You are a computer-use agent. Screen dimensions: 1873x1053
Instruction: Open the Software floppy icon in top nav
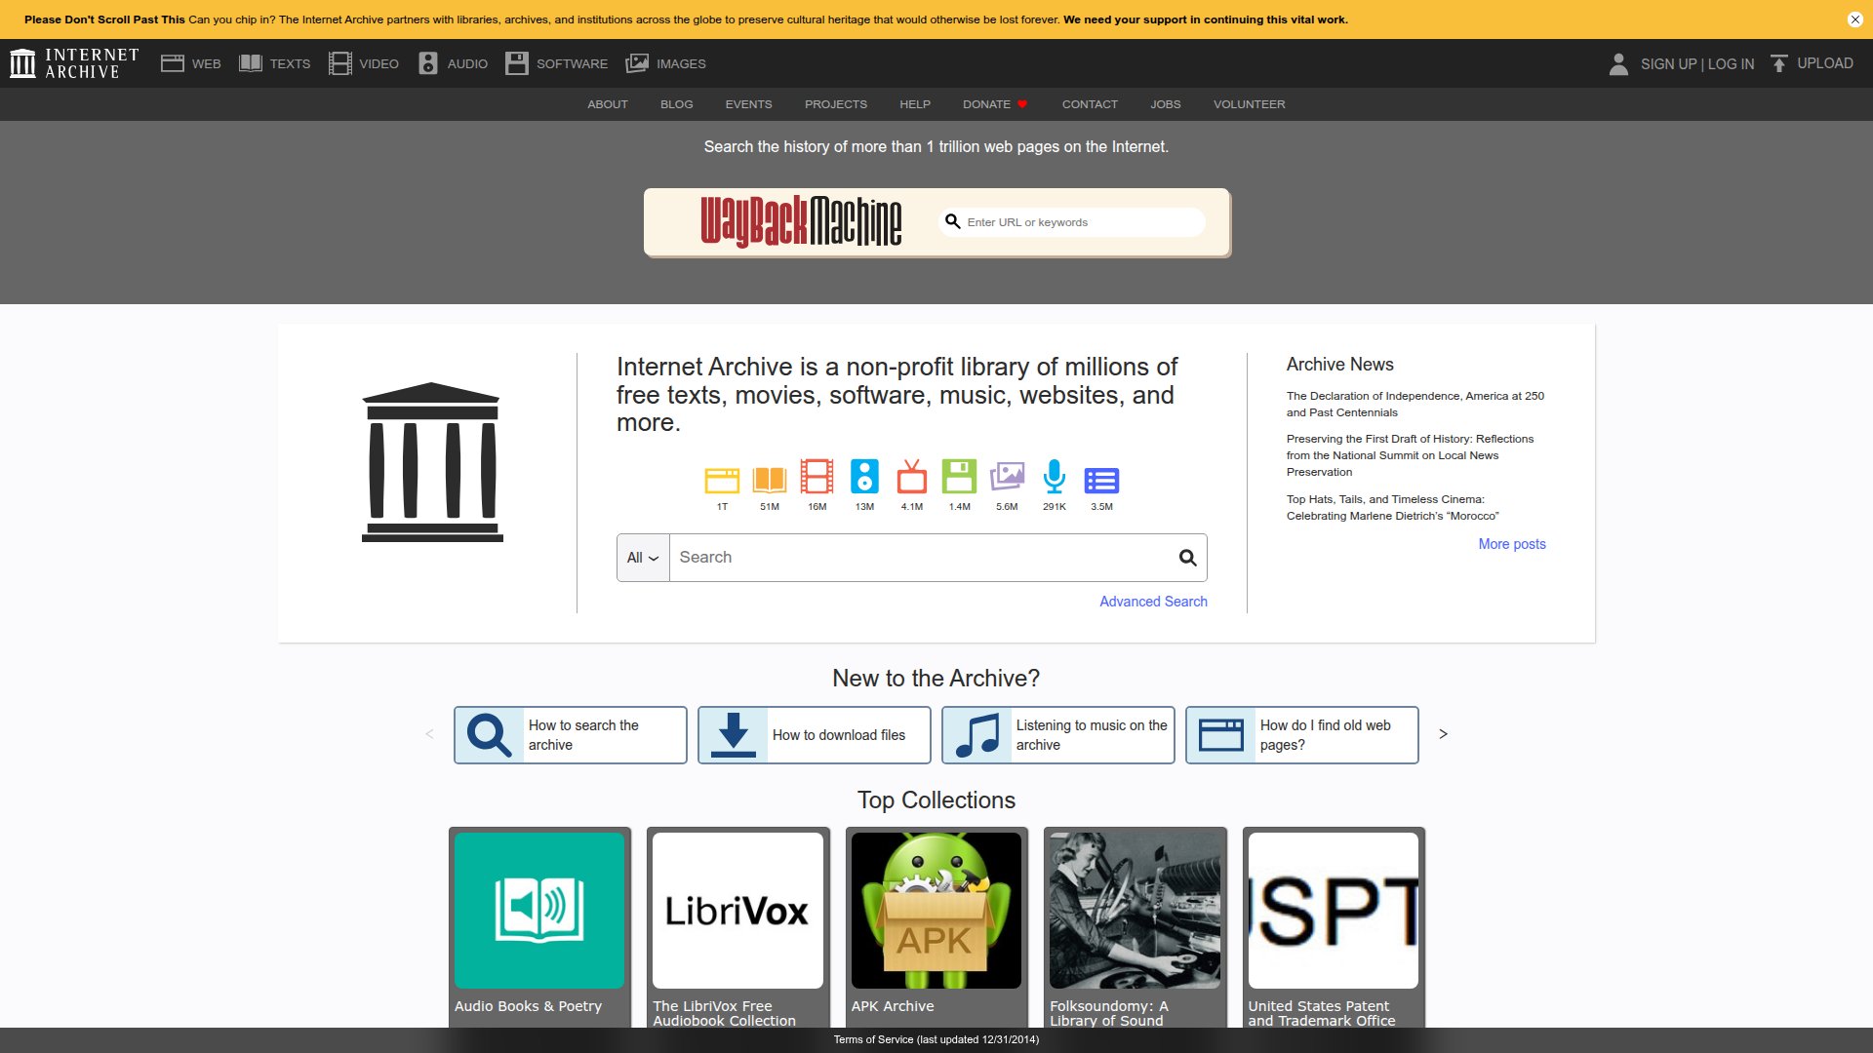(x=517, y=63)
